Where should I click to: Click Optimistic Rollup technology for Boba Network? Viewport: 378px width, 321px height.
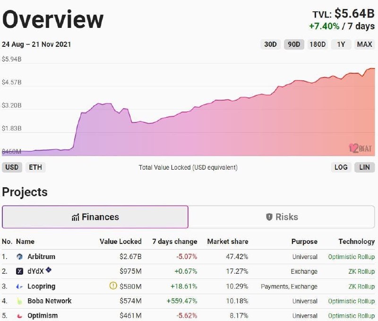tap(351, 301)
